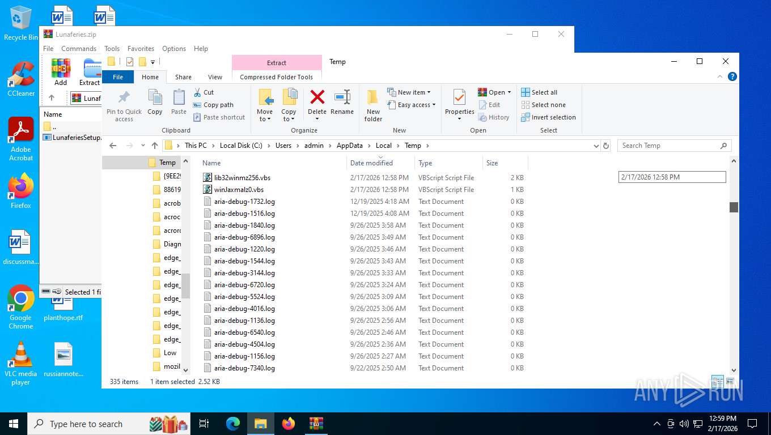Click the Cut scissors icon
771x435 pixels.
tap(197, 92)
